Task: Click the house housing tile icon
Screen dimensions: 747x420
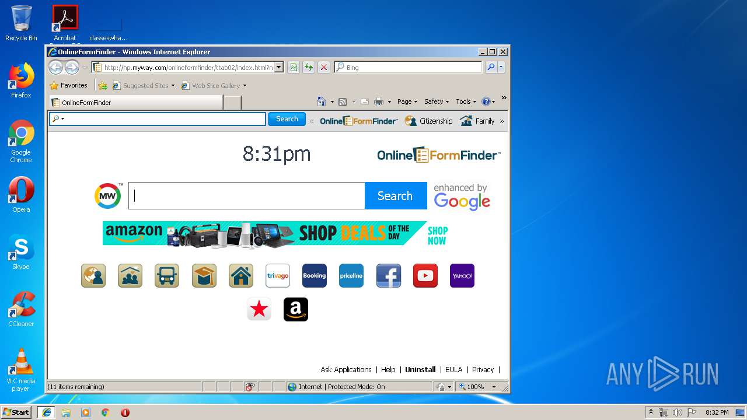Action: 241,275
